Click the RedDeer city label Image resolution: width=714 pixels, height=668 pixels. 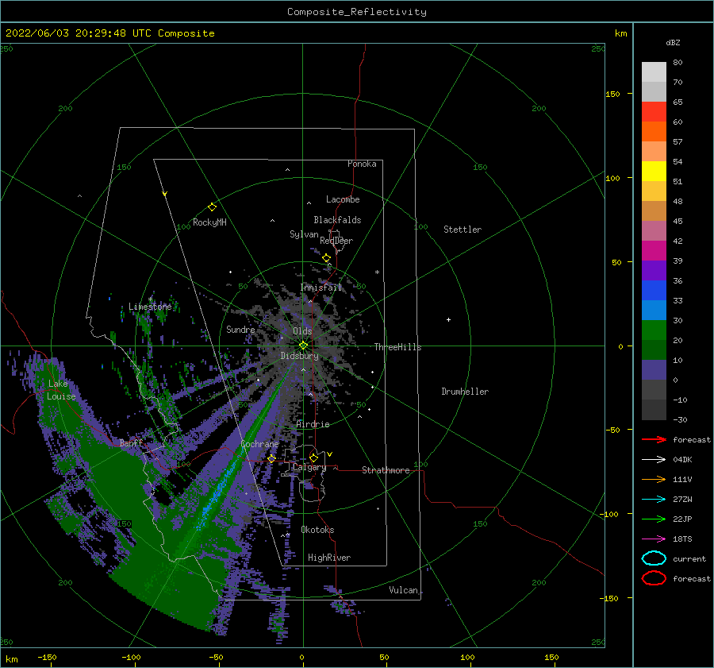point(336,241)
